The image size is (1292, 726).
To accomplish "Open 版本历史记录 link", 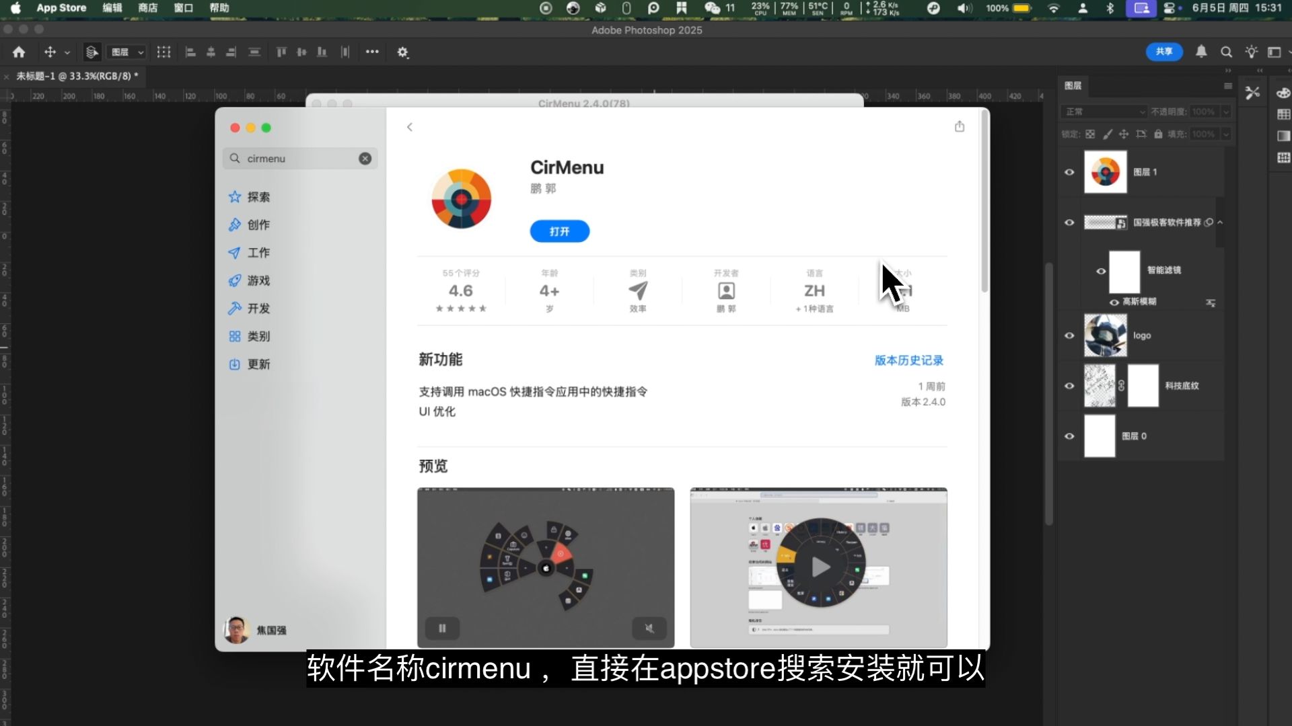I will pyautogui.click(x=909, y=360).
